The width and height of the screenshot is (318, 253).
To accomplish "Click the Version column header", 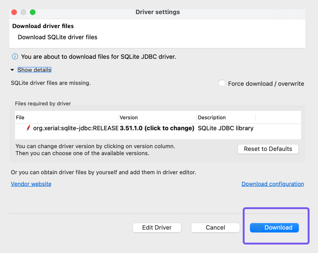I will 129,117.
